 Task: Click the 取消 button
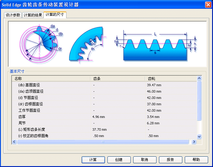click(145, 160)
